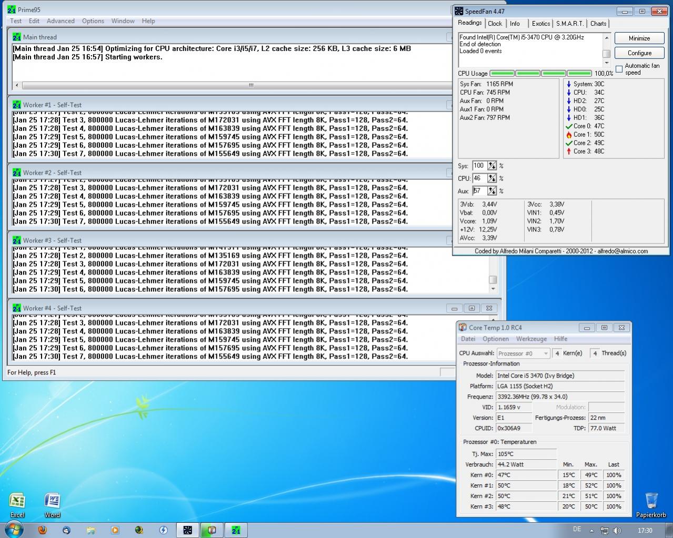Click the Worker #3 Self-Test window icon
This screenshot has width=673, height=538.
(17, 240)
